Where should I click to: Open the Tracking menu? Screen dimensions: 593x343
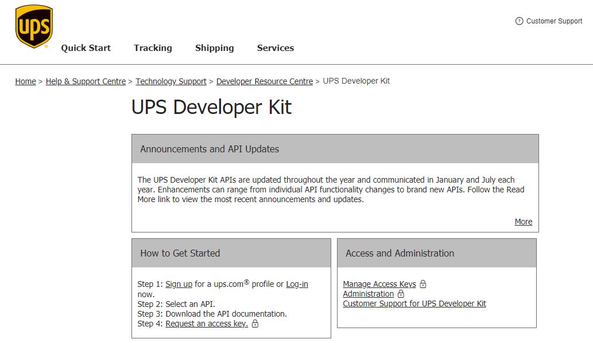click(153, 48)
